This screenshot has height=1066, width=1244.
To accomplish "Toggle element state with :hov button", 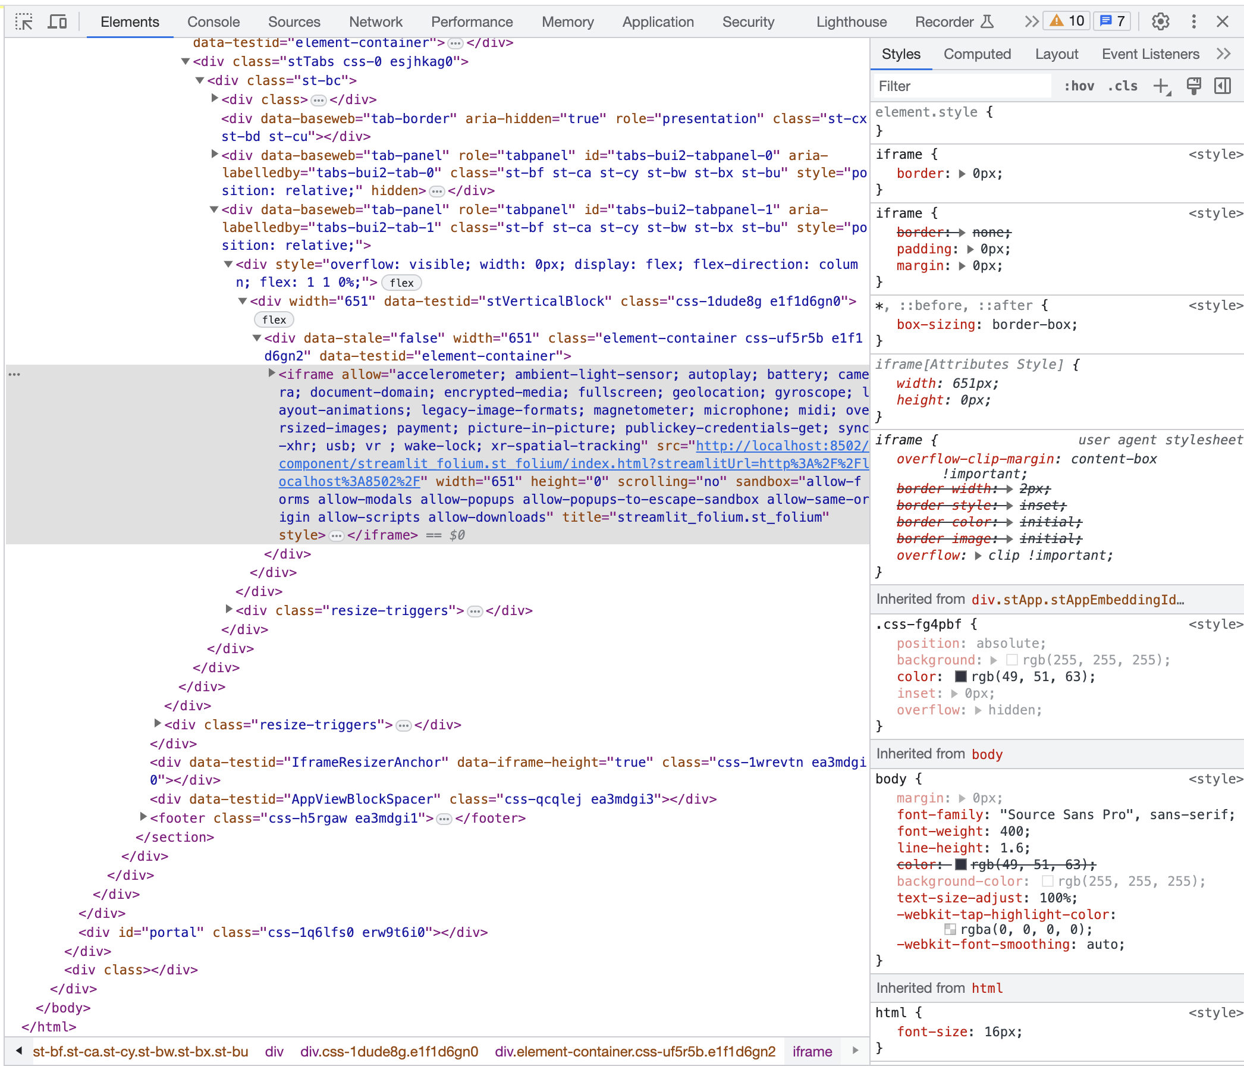I will [1079, 86].
